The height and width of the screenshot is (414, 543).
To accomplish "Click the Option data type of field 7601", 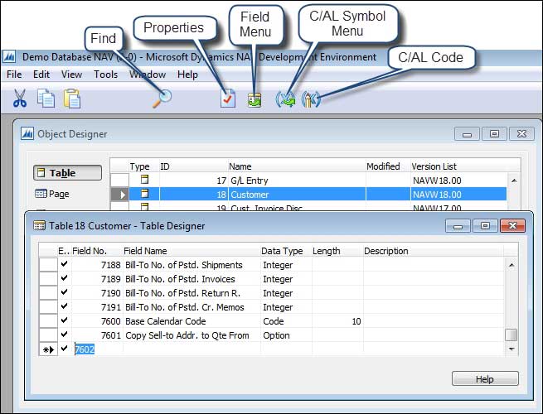I will coord(276,335).
